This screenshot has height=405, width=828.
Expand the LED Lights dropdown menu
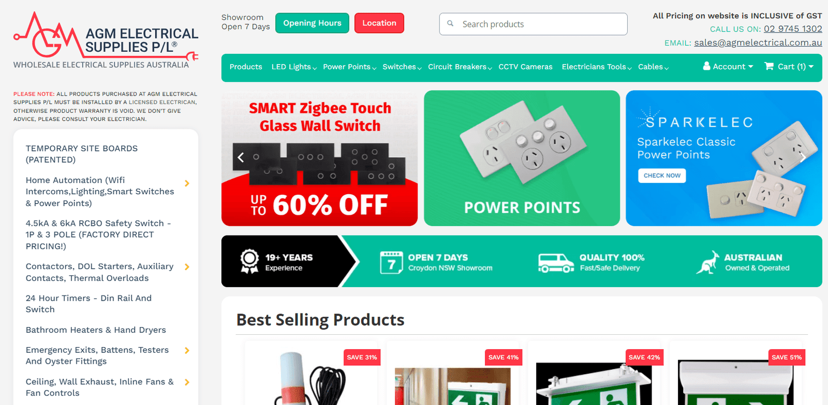point(294,67)
